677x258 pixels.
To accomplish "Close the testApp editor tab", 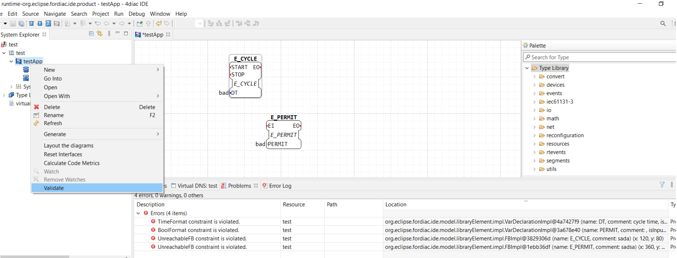I will [168, 34].
